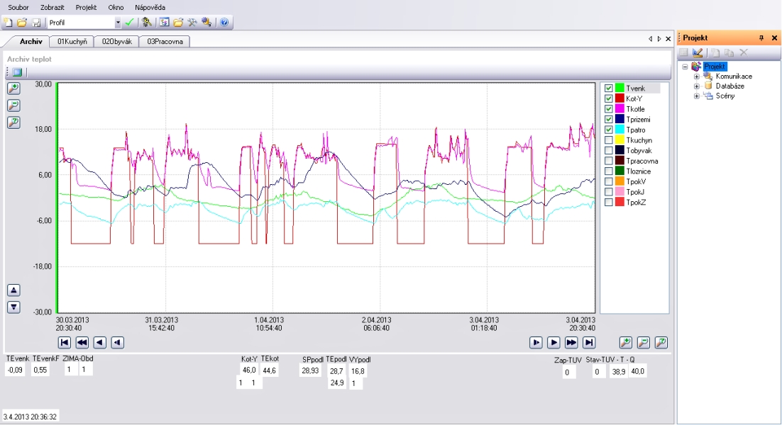Click the chart edit icon in Projekt panel toolbar
The width and height of the screenshot is (782, 425).
[x=698, y=52]
